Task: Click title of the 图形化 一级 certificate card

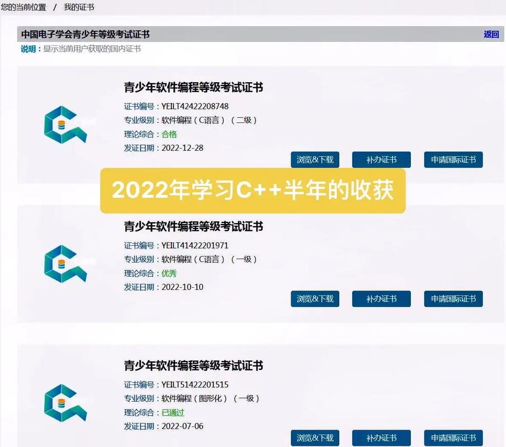Action: [193, 365]
